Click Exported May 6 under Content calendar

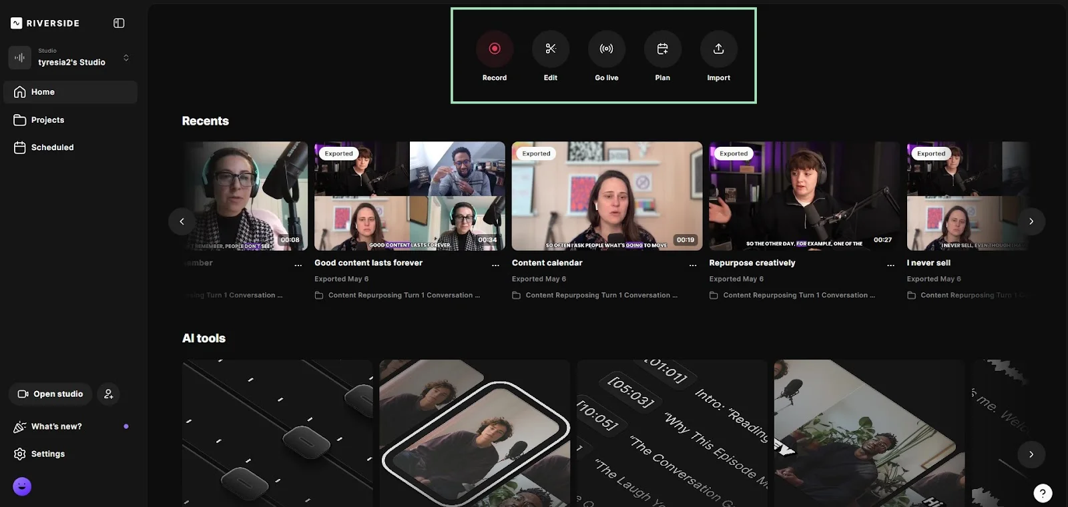(x=539, y=279)
